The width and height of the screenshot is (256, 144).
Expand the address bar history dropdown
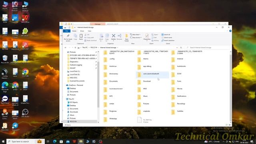point(177,48)
